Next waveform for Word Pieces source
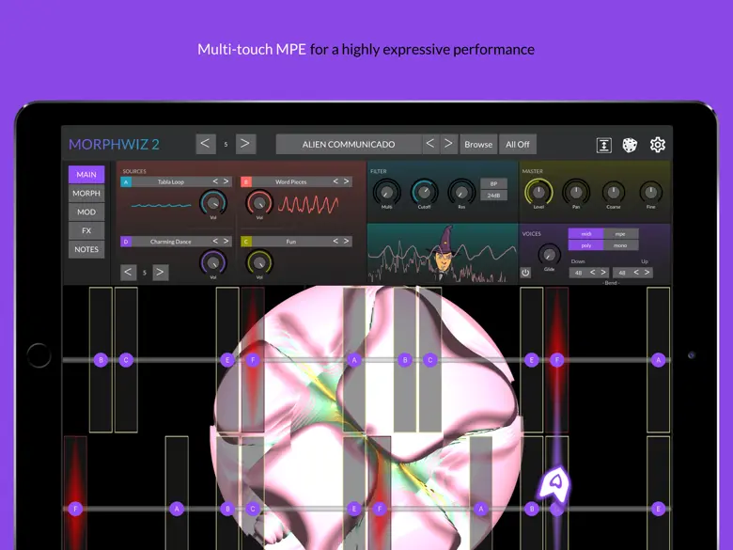Viewport: 733px width, 550px height. (x=347, y=181)
